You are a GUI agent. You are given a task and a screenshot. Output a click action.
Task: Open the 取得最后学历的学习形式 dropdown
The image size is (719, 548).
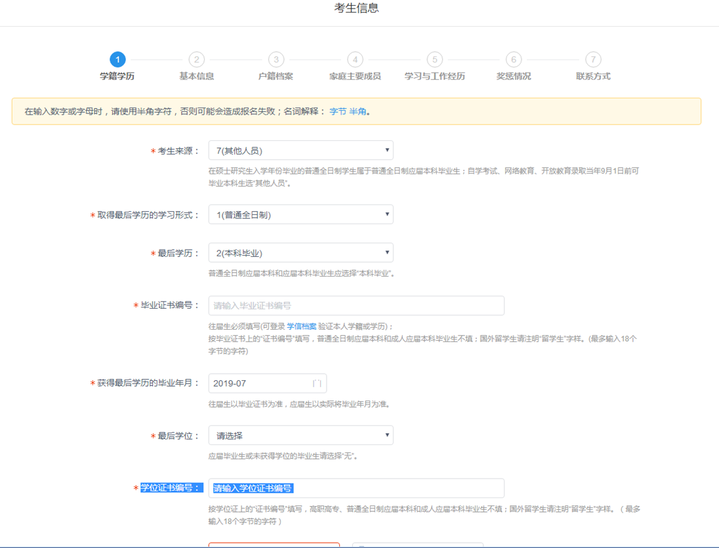point(300,214)
